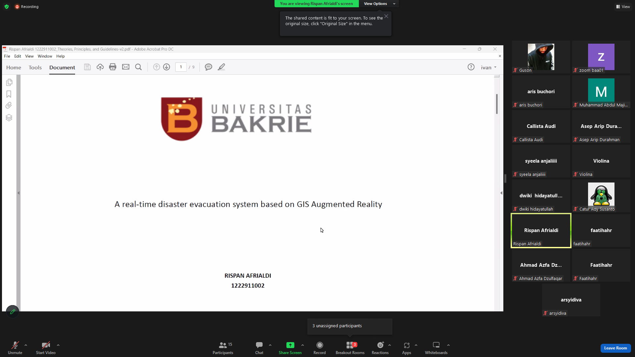The image size is (635, 357).
Task: Collapse the left navigation pane arrow
Action: point(19,193)
